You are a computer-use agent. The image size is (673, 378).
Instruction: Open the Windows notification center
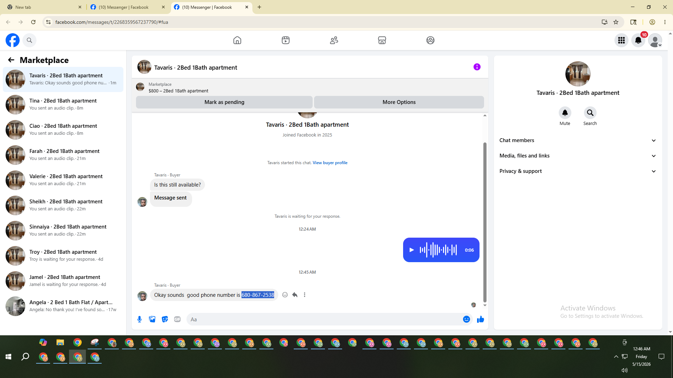tap(661, 357)
